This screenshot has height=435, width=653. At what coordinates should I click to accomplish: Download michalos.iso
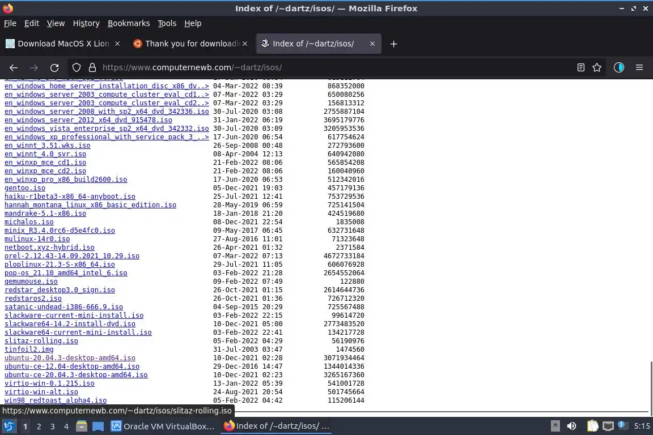coord(29,222)
